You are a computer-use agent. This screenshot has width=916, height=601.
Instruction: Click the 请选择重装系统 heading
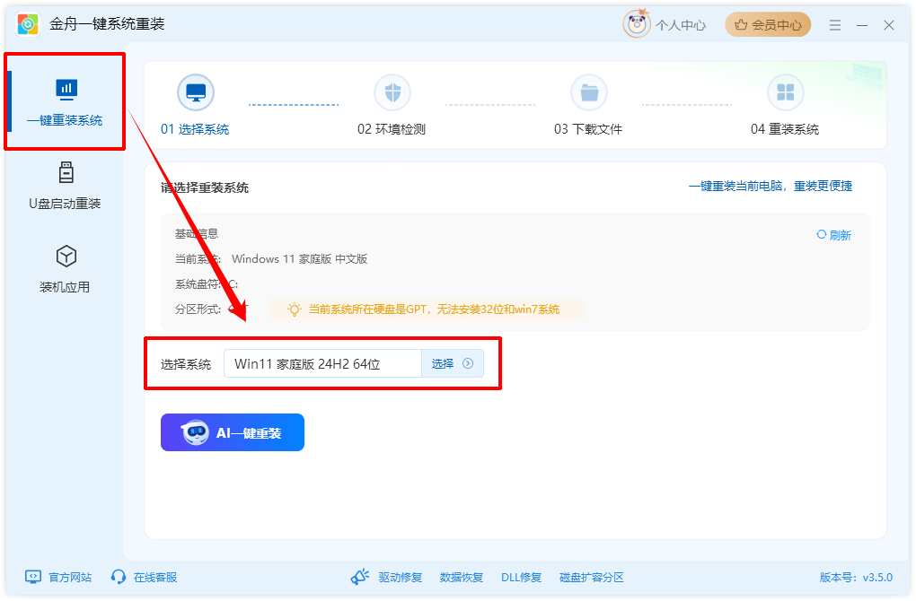point(205,187)
